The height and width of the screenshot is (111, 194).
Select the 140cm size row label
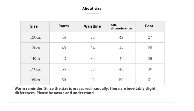35,59
